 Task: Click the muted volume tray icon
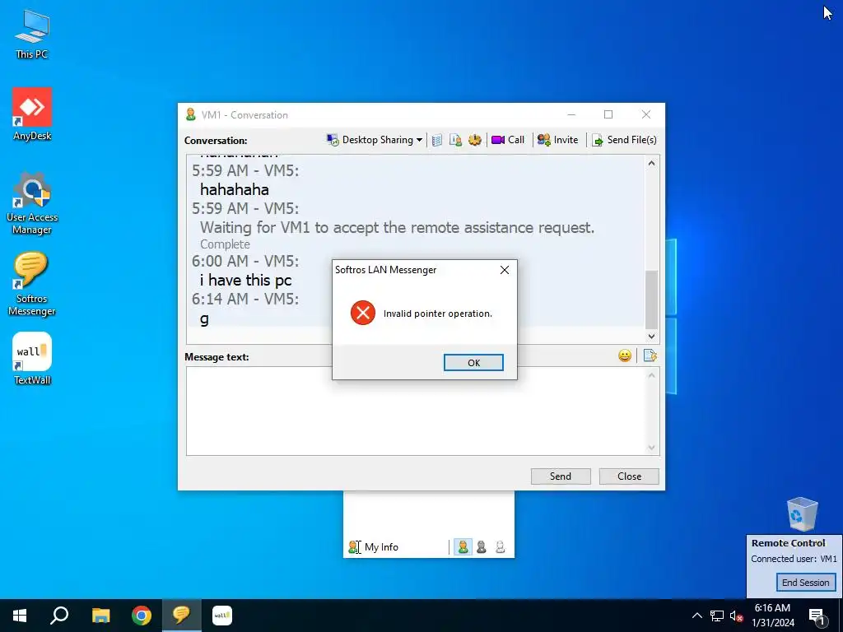[x=737, y=616]
